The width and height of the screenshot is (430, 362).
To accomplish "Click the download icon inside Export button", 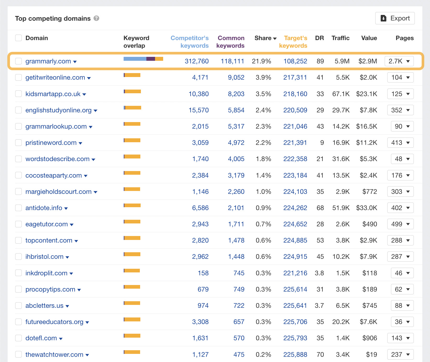I will pyautogui.click(x=383, y=18).
